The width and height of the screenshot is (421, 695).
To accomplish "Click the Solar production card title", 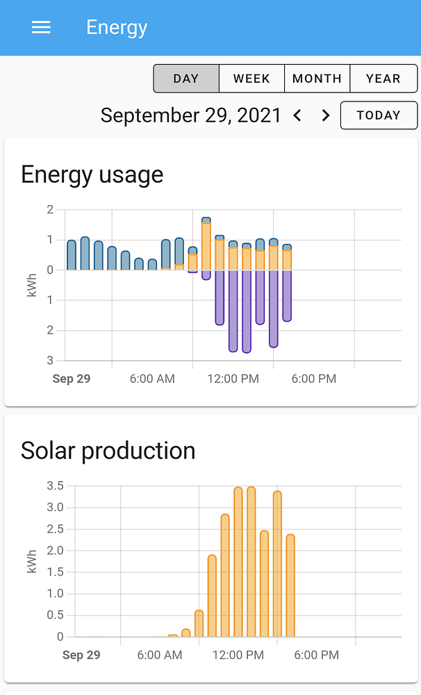I will [108, 450].
